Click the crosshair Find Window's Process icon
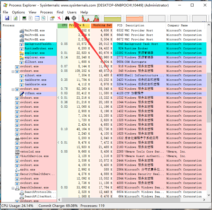This screenshot has height=210, width=212. 74,18
